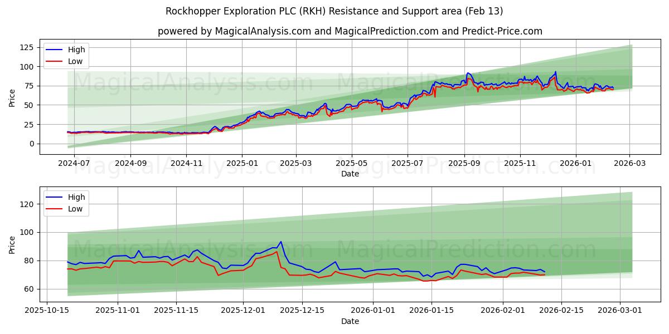Click the 75 price tick on top chart

[30, 86]
